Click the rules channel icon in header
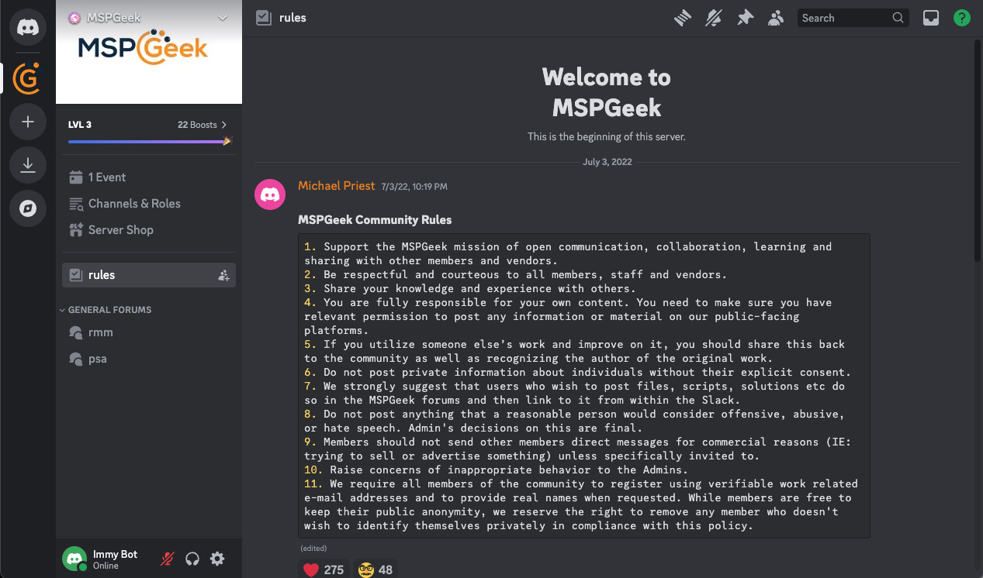983x578 pixels. click(x=264, y=18)
